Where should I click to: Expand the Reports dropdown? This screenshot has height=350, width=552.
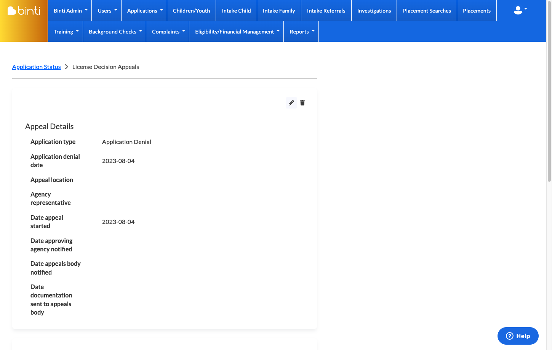[302, 32]
